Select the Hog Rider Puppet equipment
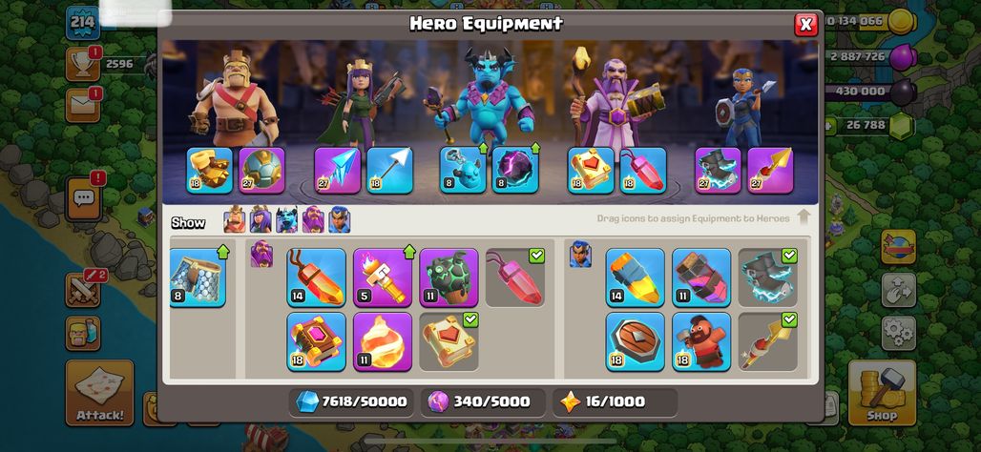 pyautogui.click(x=701, y=341)
